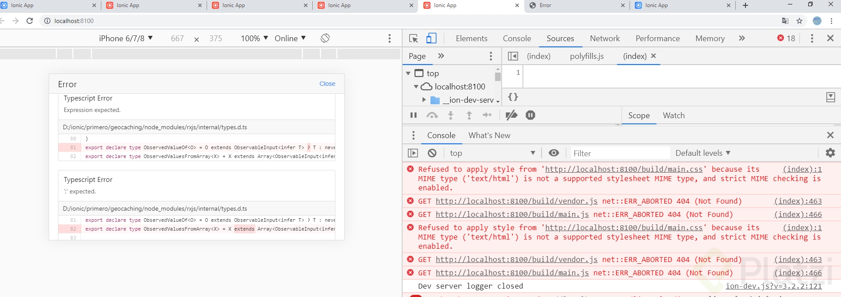Screen dimensions: 841x297
Task: Bookmark this page with the star
Action: tap(799, 21)
